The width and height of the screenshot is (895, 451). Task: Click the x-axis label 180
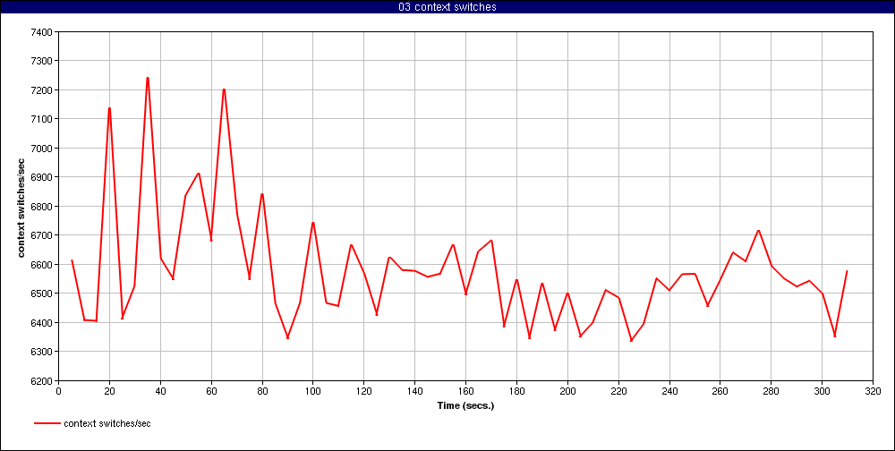[x=516, y=391]
